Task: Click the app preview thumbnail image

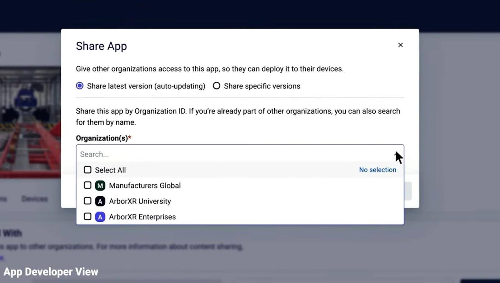Action: pos(30,122)
